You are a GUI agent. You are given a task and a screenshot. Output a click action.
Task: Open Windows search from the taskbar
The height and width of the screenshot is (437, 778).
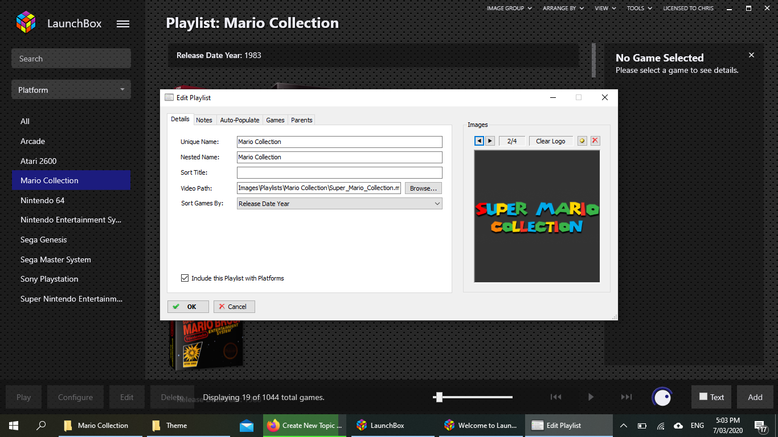pyautogui.click(x=41, y=425)
